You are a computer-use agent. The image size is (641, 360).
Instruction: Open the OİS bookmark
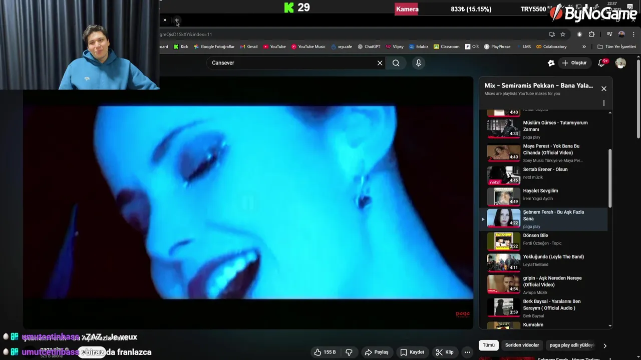(x=472, y=46)
